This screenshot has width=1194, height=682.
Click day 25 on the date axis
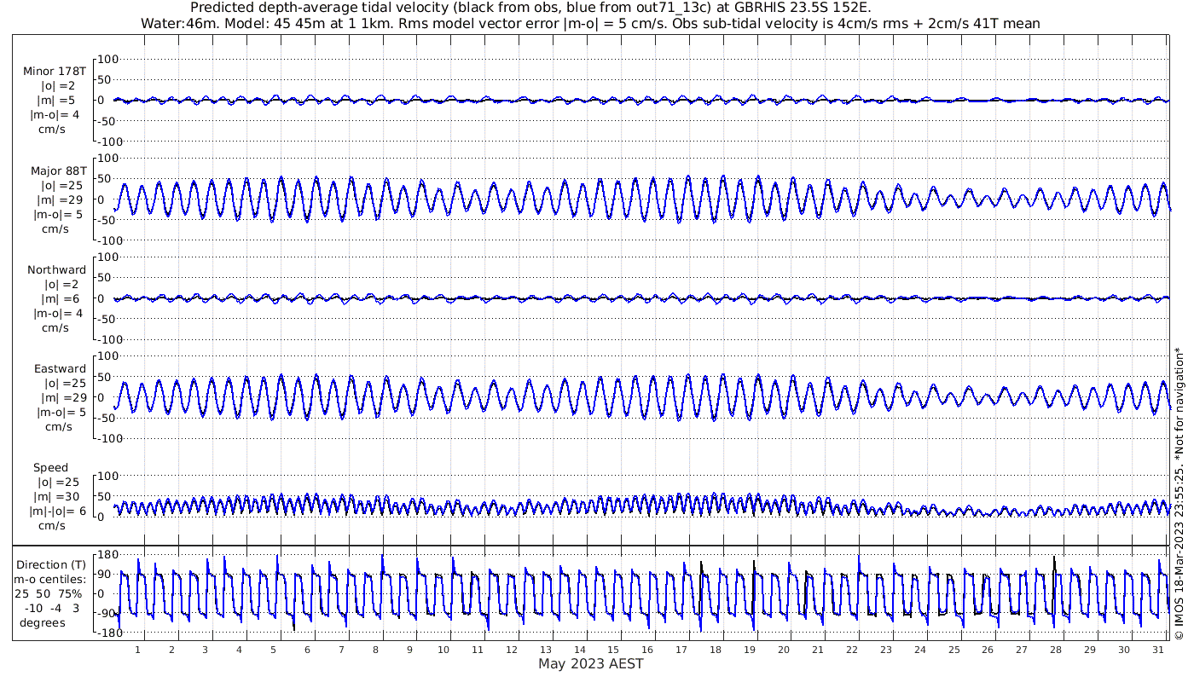pos(953,649)
